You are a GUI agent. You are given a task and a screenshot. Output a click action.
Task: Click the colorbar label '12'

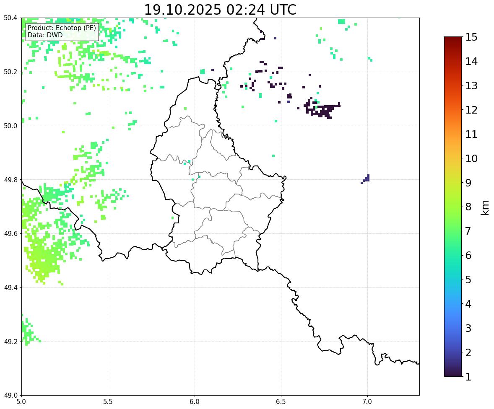coord(471,110)
